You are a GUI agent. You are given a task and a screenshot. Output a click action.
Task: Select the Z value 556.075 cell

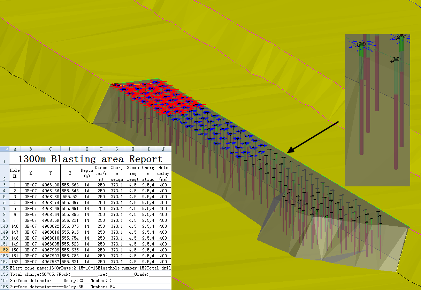pyautogui.click(x=70, y=226)
